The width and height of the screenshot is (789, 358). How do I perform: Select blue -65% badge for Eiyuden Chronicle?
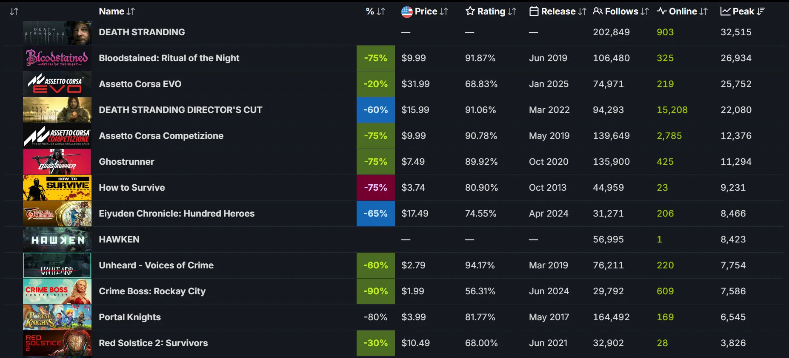[376, 214]
